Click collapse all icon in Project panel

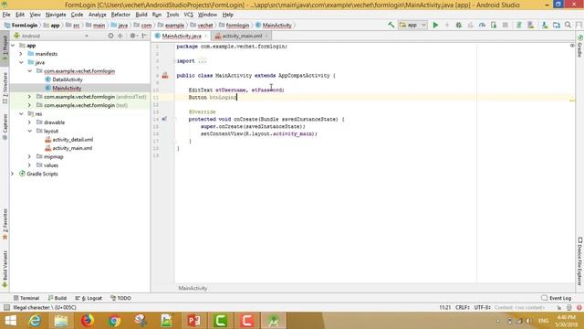tap(120, 36)
